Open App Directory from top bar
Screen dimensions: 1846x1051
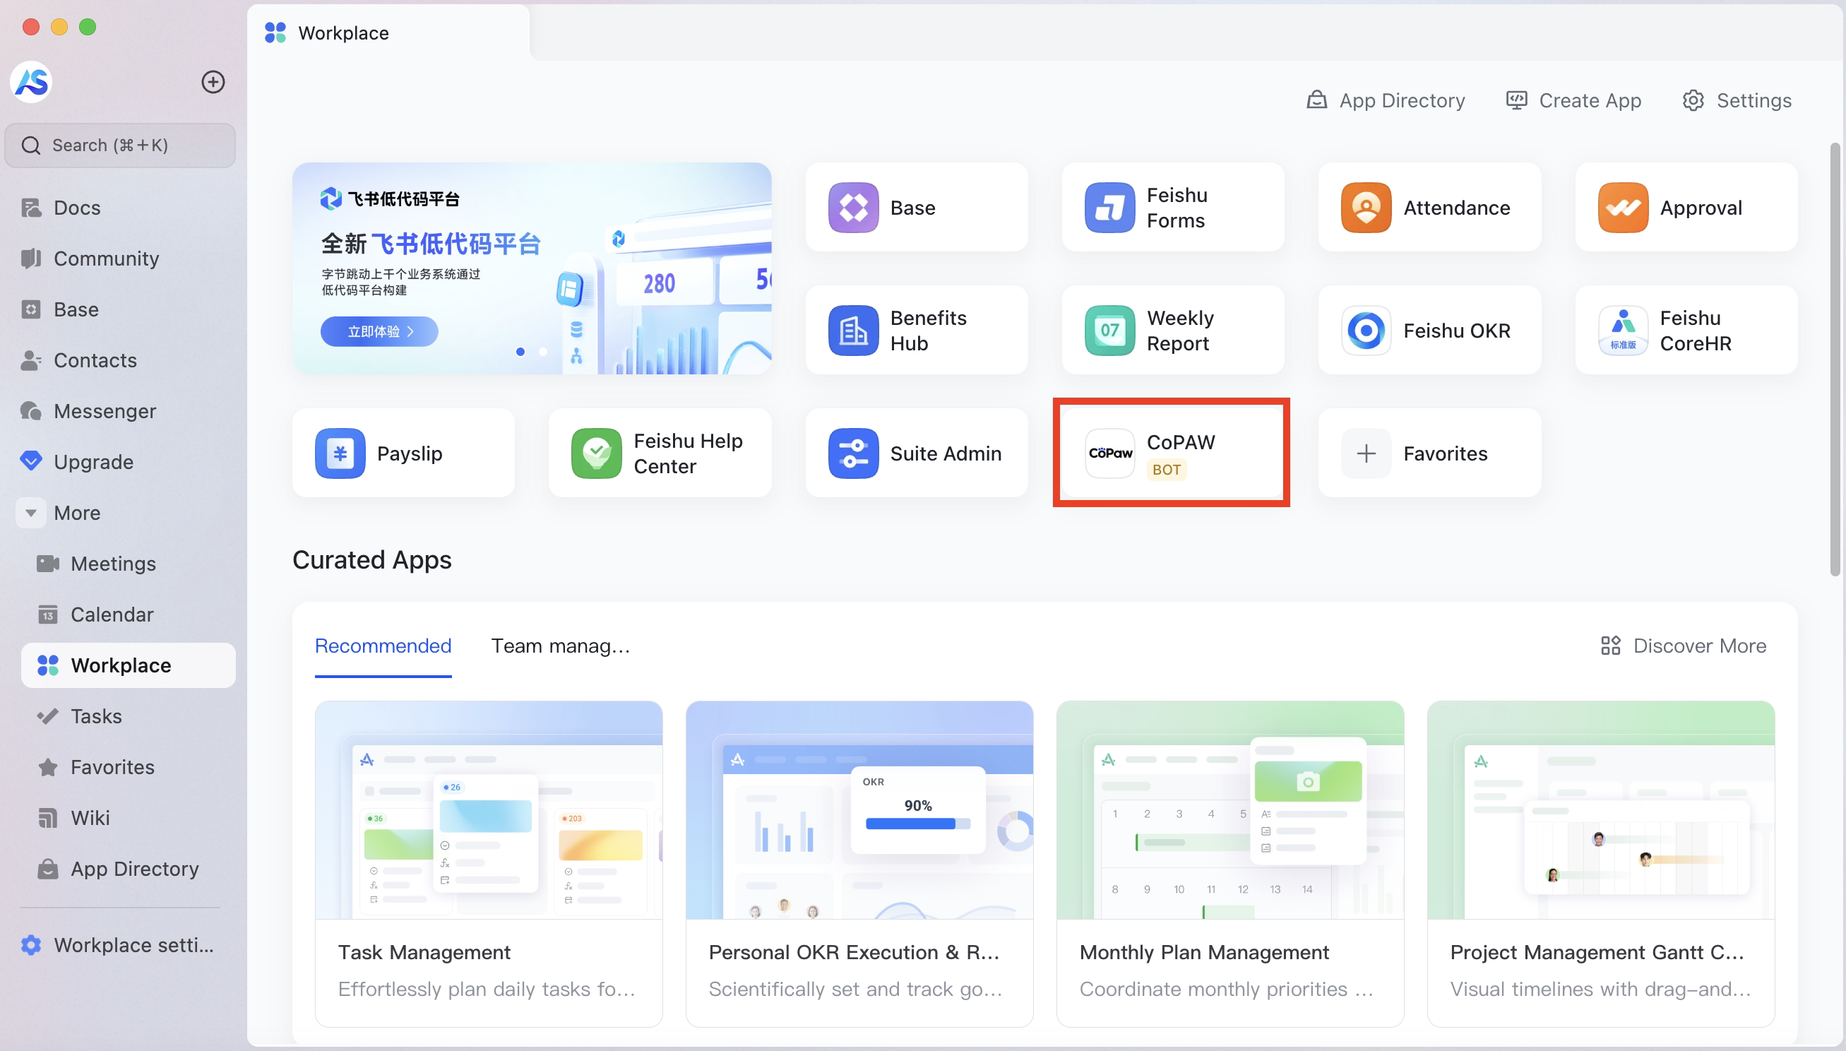coord(1386,100)
